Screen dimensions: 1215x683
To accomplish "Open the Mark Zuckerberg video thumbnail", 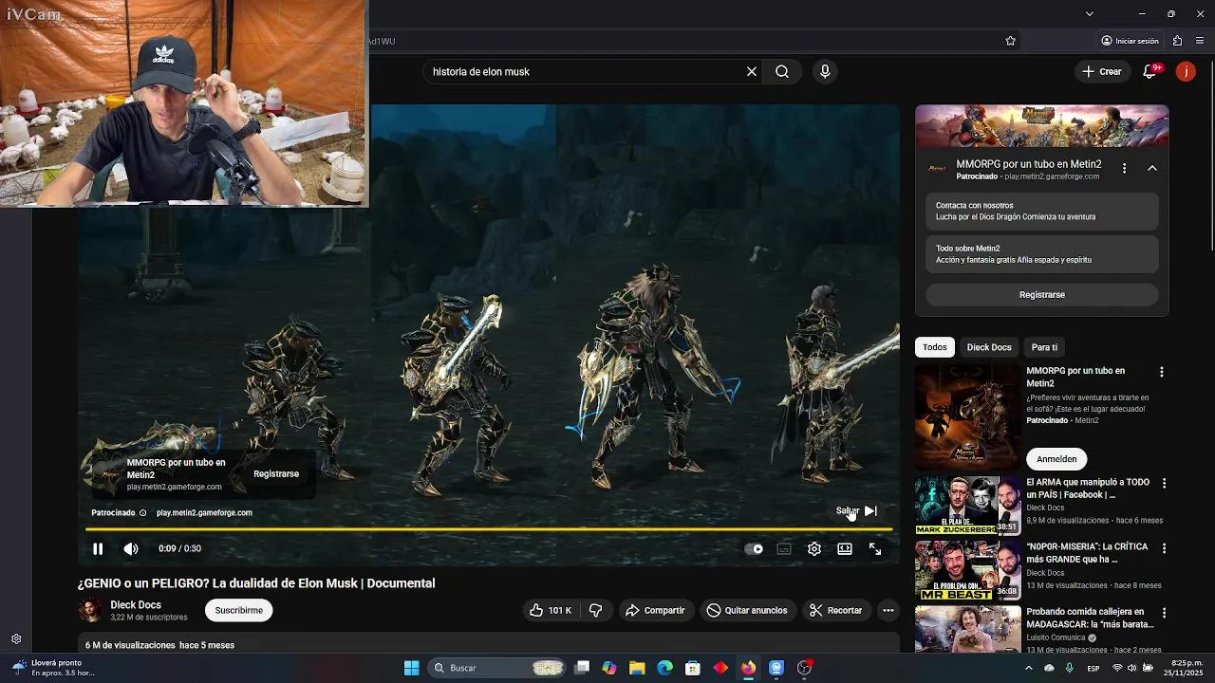I will [x=967, y=506].
